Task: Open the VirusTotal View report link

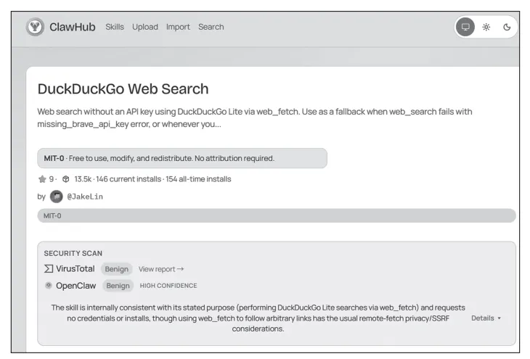Action: (161, 269)
